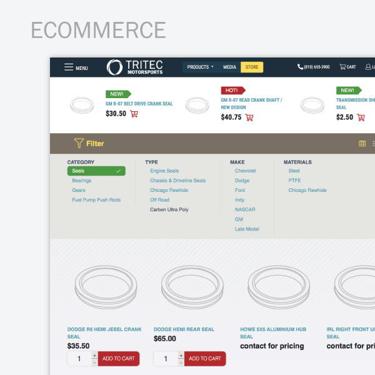Open IRL Right Front seal title
The image size is (375, 375).
pos(351,333)
